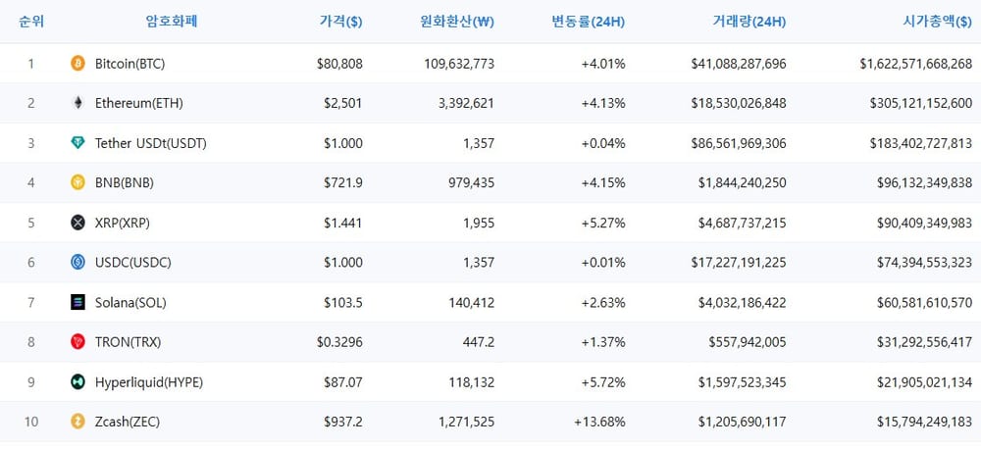This screenshot has width=981, height=450.
Task: Select Zcash won value 1,271,525
Action: [466, 422]
